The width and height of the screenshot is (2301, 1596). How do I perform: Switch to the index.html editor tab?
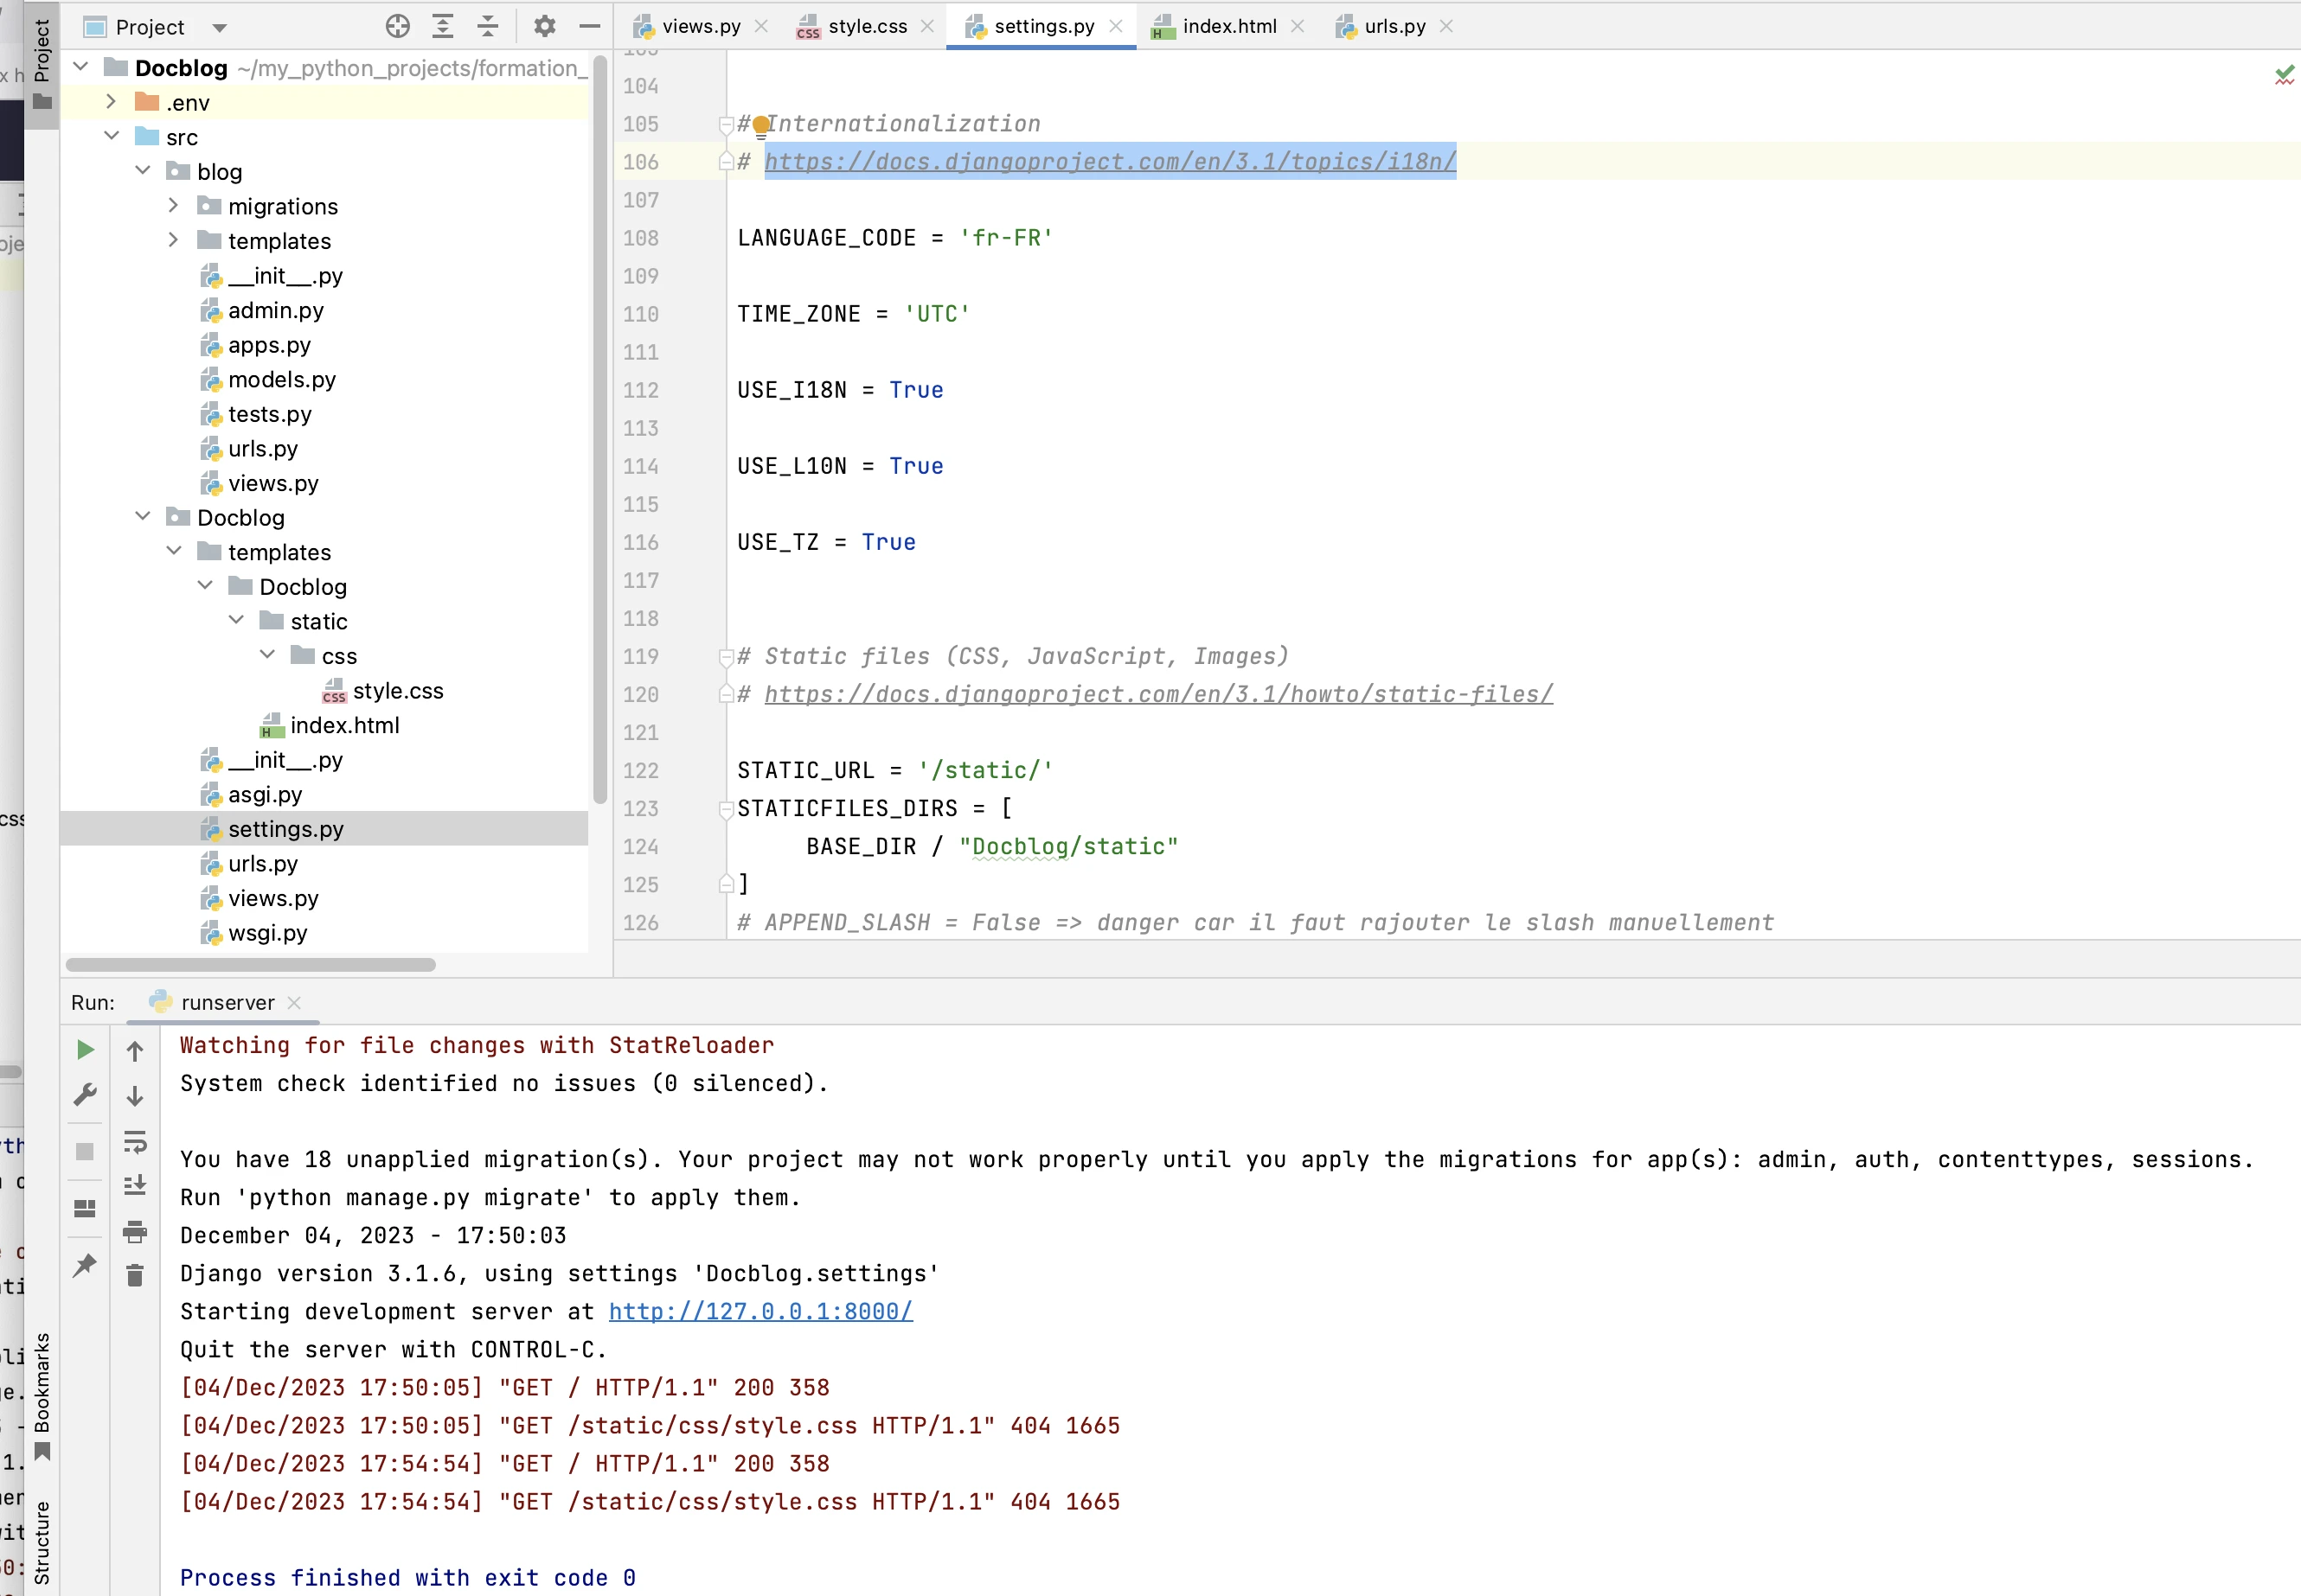click(x=1228, y=26)
